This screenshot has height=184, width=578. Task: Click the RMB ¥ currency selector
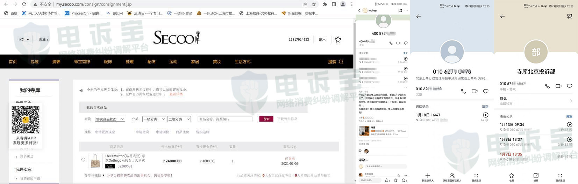pyautogui.click(x=44, y=40)
